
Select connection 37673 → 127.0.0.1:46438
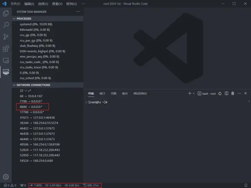point(48,117)
